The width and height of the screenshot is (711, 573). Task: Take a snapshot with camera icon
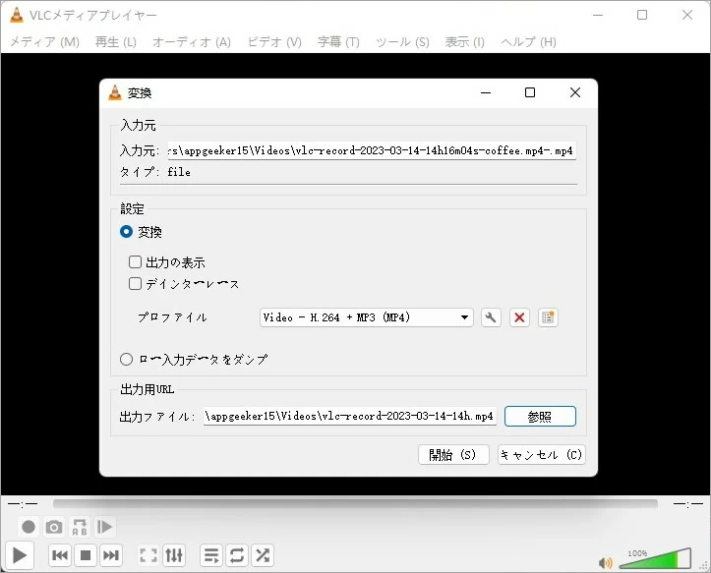[x=54, y=527]
